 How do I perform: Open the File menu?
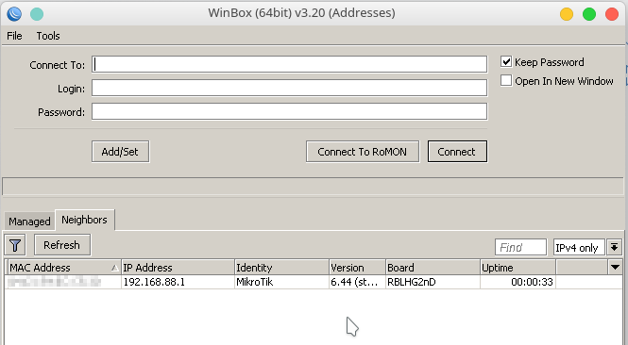click(14, 36)
